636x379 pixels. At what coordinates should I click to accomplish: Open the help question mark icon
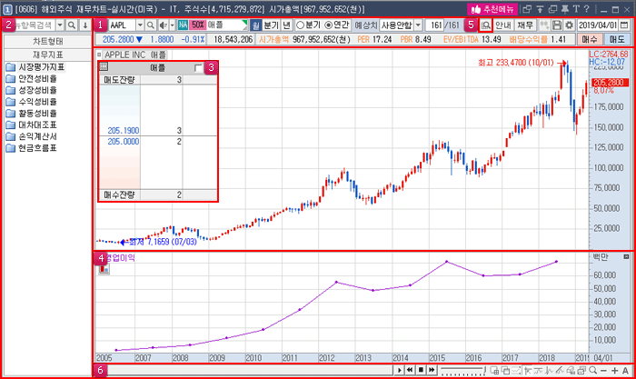(587, 9)
